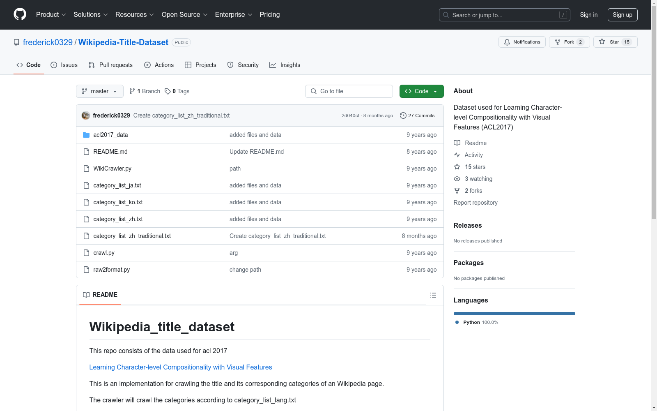Click the crawl.py file icon

(x=86, y=253)
